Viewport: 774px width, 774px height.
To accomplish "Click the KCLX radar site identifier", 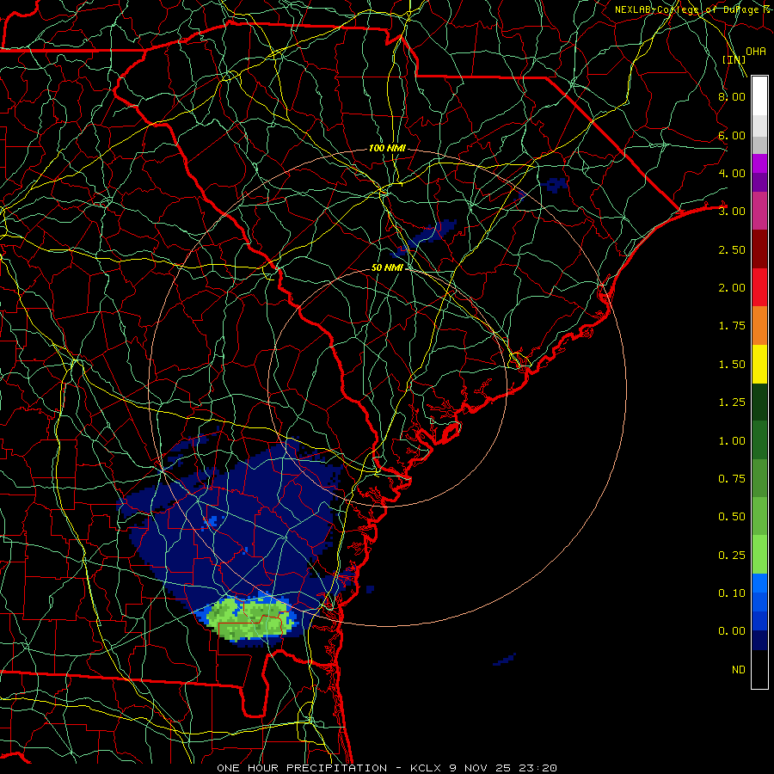I will point(425,768).
